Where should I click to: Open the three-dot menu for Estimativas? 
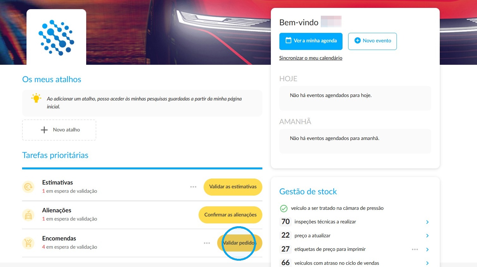pos(193,187)
